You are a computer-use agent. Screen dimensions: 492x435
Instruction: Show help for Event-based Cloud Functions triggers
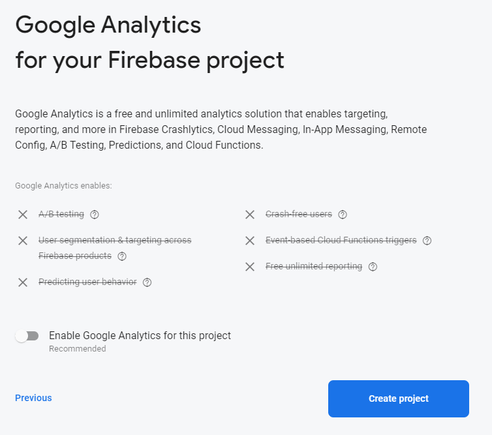pyautogui.click(x=427, y=241)
